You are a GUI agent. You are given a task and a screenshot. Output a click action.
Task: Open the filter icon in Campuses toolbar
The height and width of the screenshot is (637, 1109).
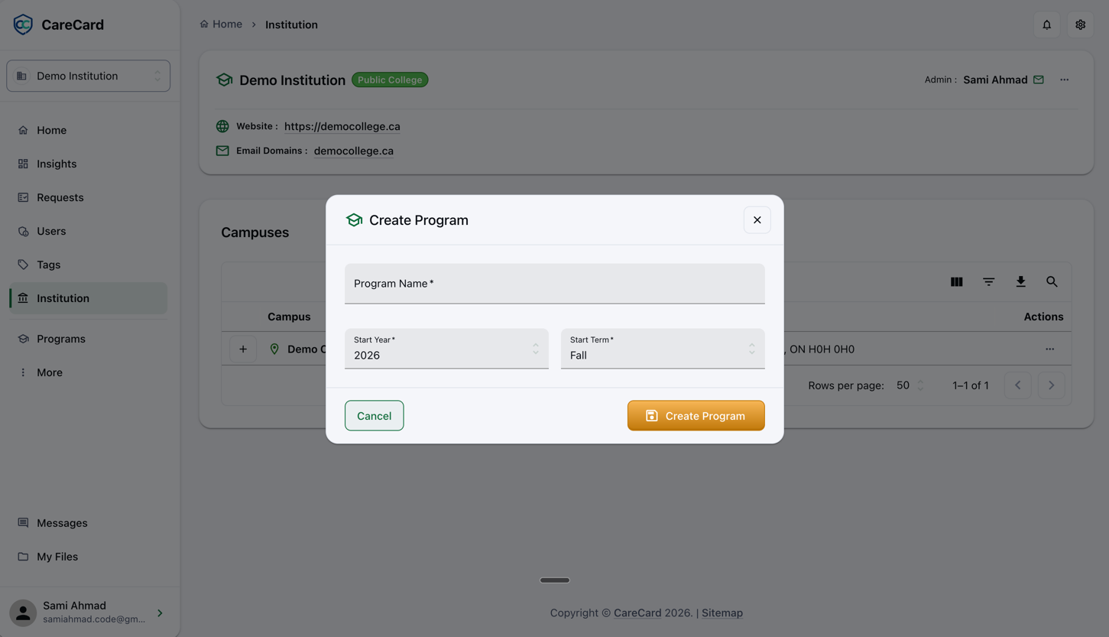(x=988, y=282)
